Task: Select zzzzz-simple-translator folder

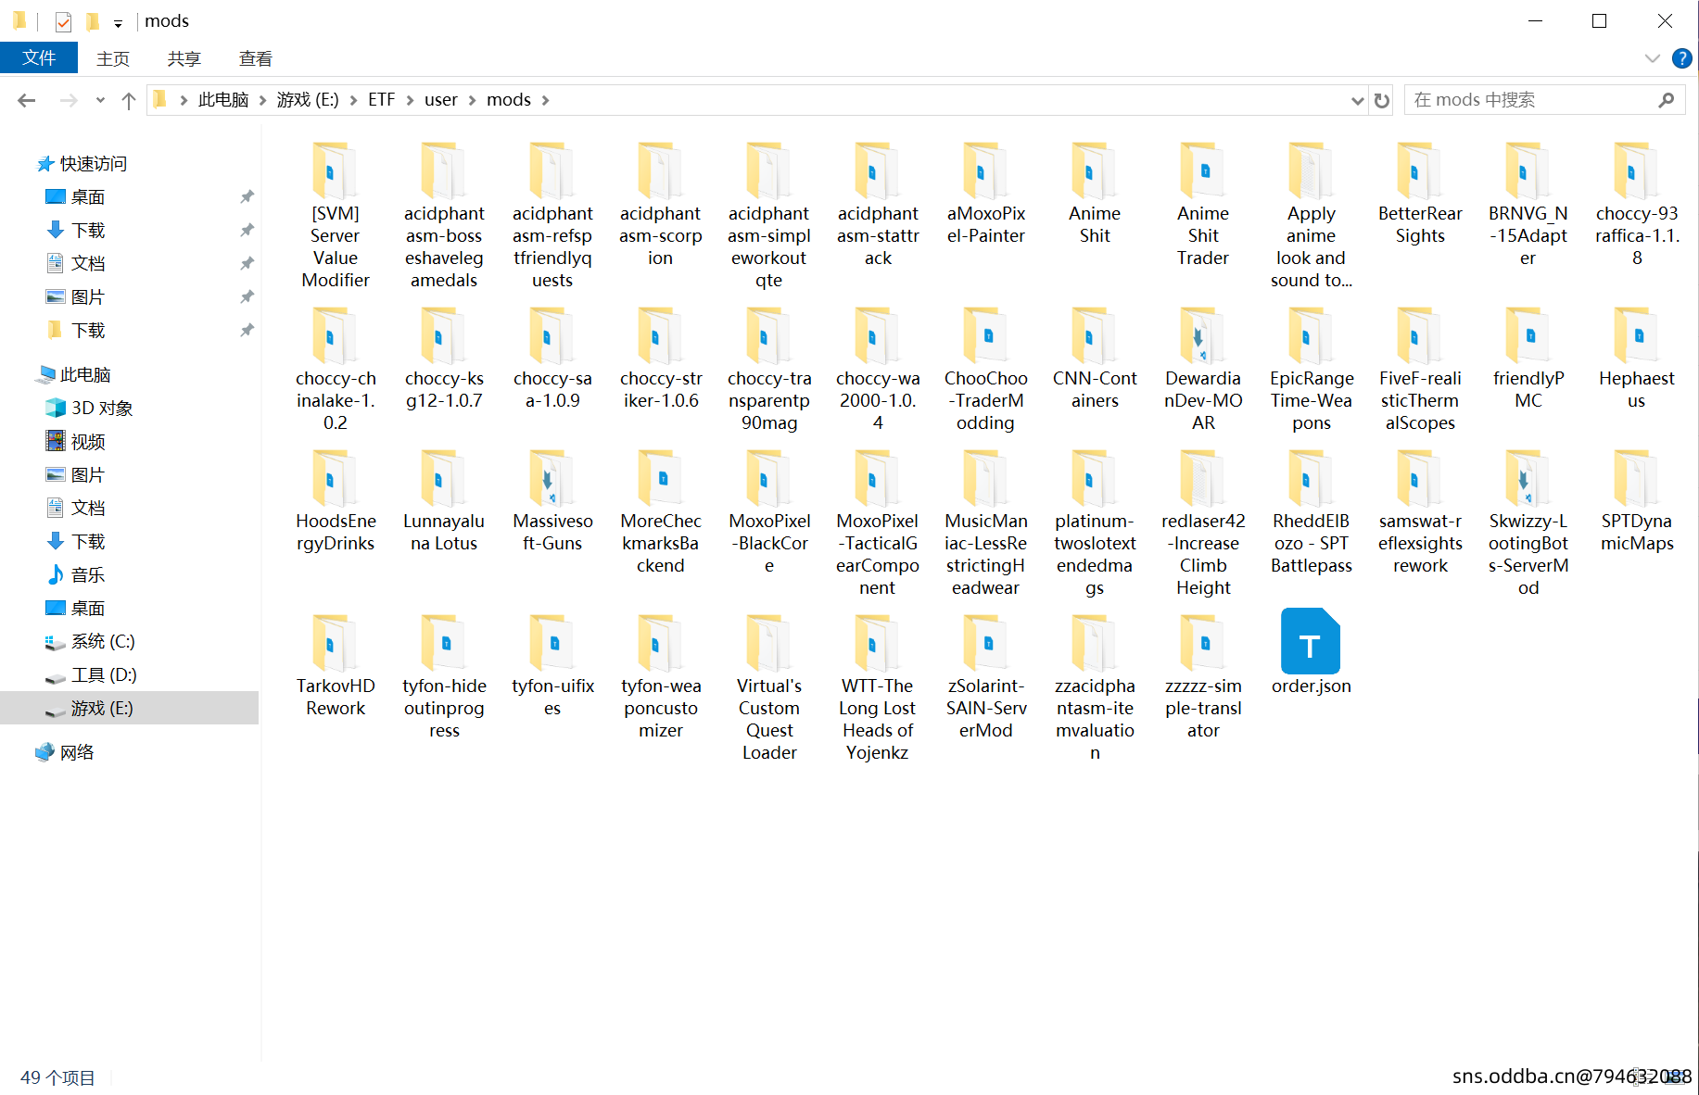Action: (x=1203, y=676)
